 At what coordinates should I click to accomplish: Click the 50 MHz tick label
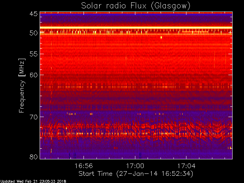(34, 33)
